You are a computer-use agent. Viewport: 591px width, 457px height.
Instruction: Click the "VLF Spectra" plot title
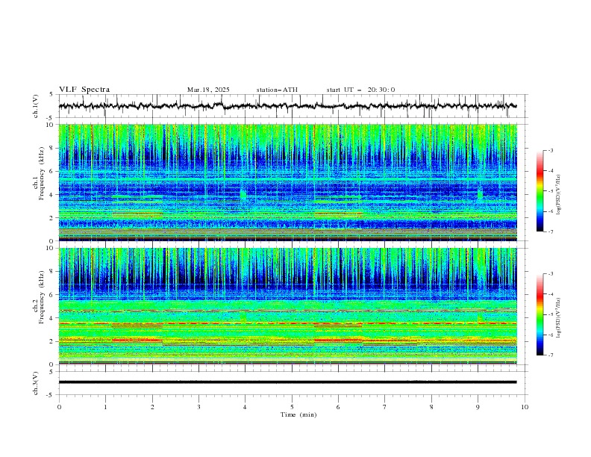(x=84, y=90)
